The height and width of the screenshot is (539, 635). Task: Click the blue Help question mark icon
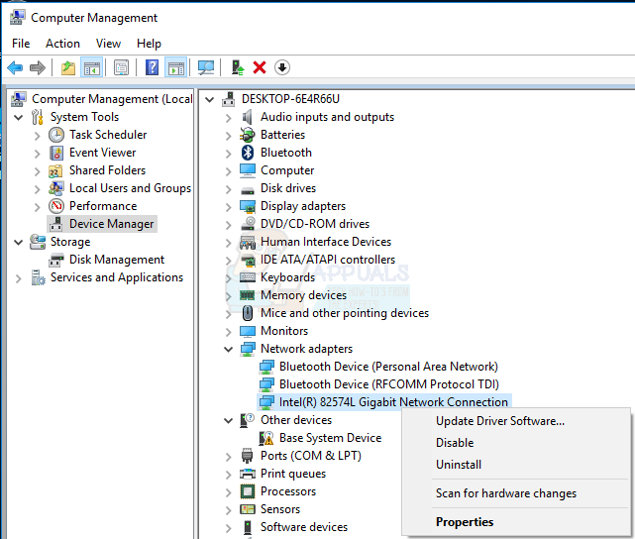152,67
